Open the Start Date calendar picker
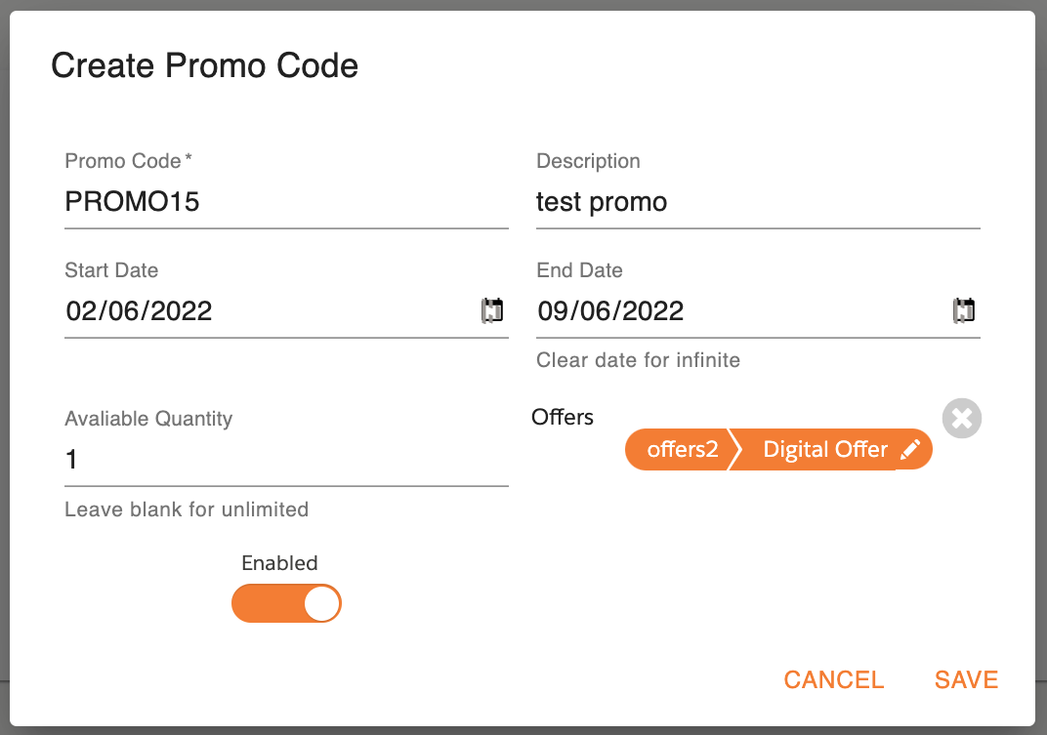The image size is (1047, 735). [492, 311]
